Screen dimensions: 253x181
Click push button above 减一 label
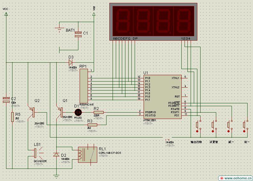[230, 126]
